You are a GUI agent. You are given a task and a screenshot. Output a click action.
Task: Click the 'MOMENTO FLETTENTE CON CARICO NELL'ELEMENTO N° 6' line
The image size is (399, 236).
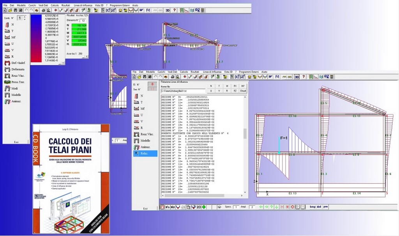[195, 133]
